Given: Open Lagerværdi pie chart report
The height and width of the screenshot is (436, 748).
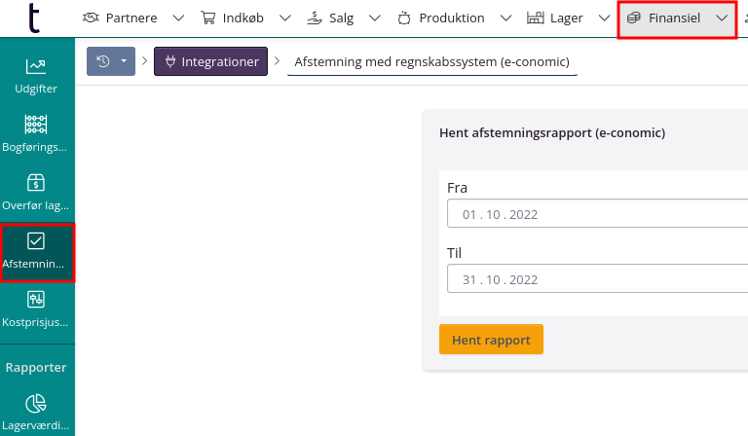Looking at the screenshot, I should coord(36,412).
